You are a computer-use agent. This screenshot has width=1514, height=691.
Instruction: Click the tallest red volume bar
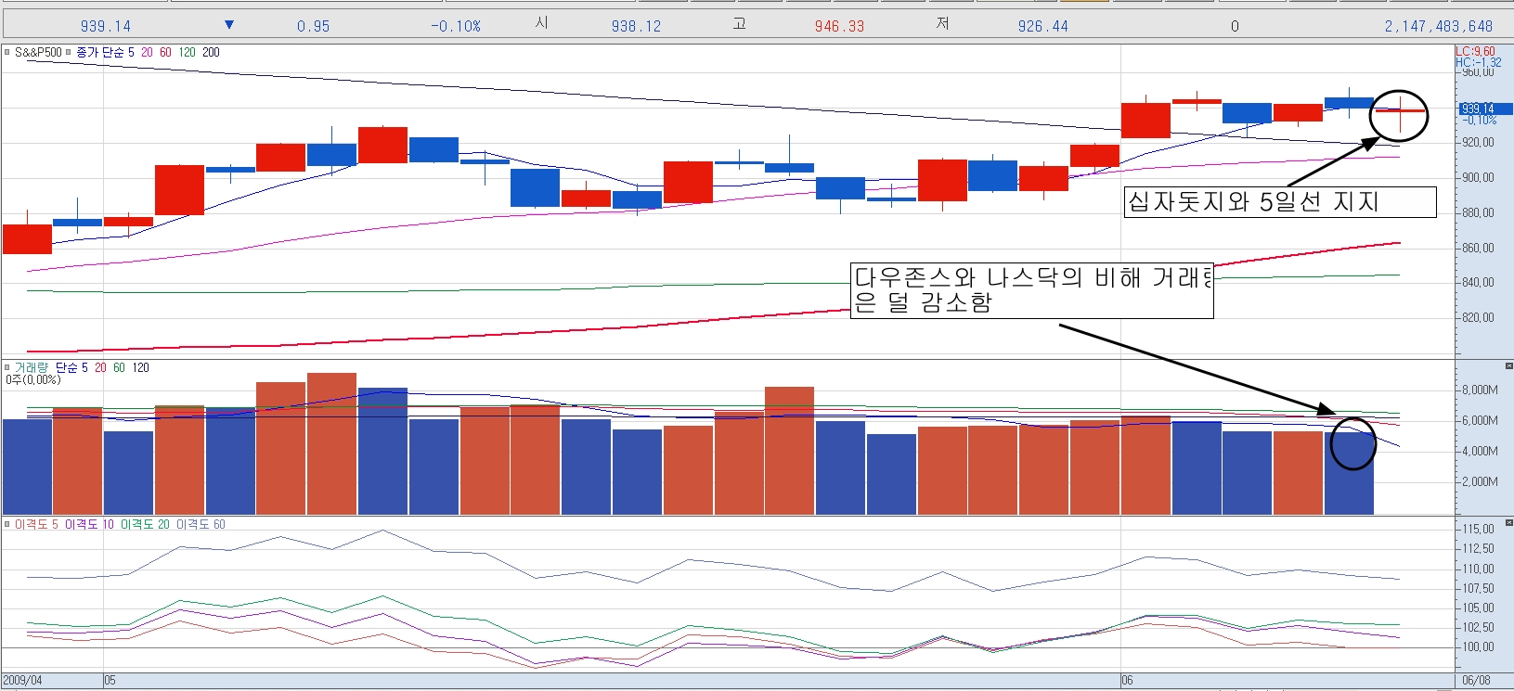tap(331, 443)
